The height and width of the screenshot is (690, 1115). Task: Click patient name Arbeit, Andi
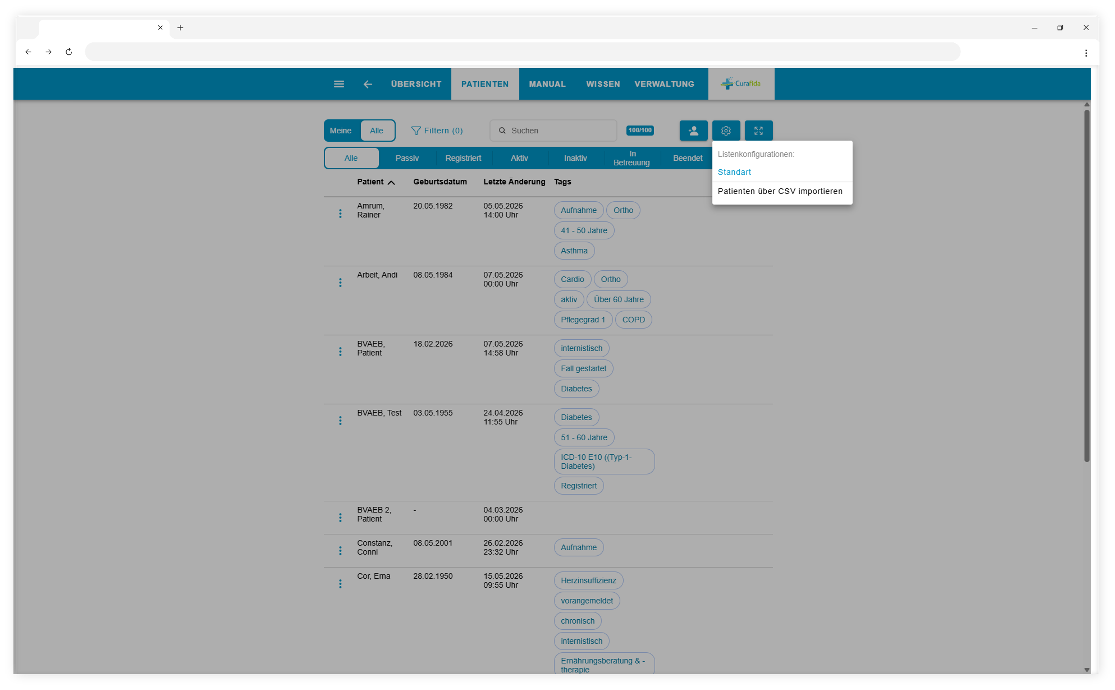pos(377,275)
